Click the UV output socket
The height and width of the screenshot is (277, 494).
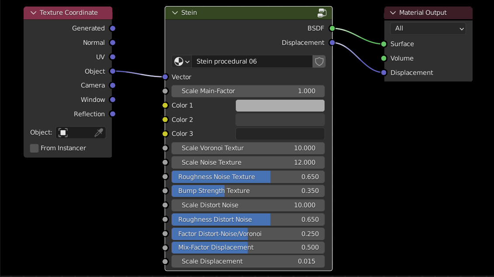point(112,57)
